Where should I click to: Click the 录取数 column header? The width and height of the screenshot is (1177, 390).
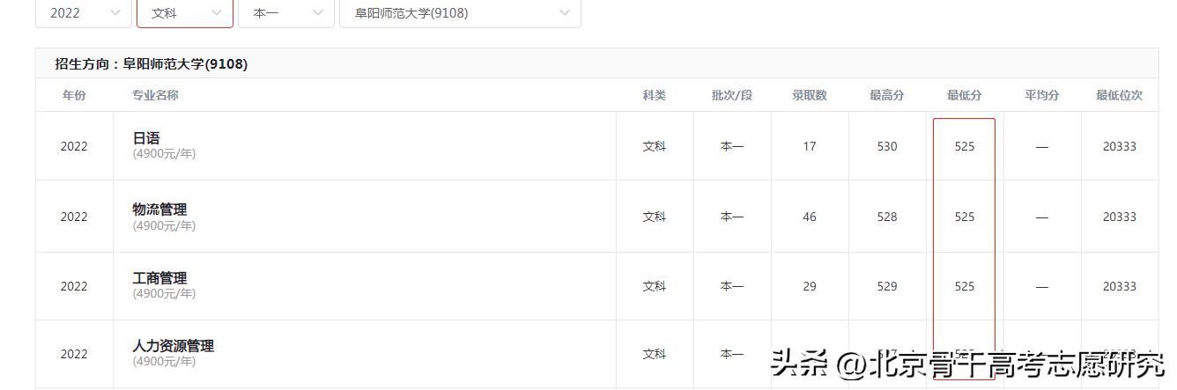(809, 95)
